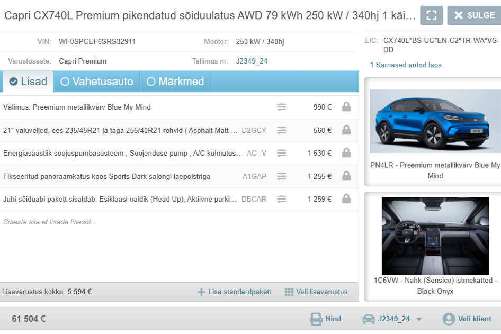This screenshot has height=334, width=501.
Task: Select the Lisad tab
Action: pyautogui.click(x=28, y=82)
